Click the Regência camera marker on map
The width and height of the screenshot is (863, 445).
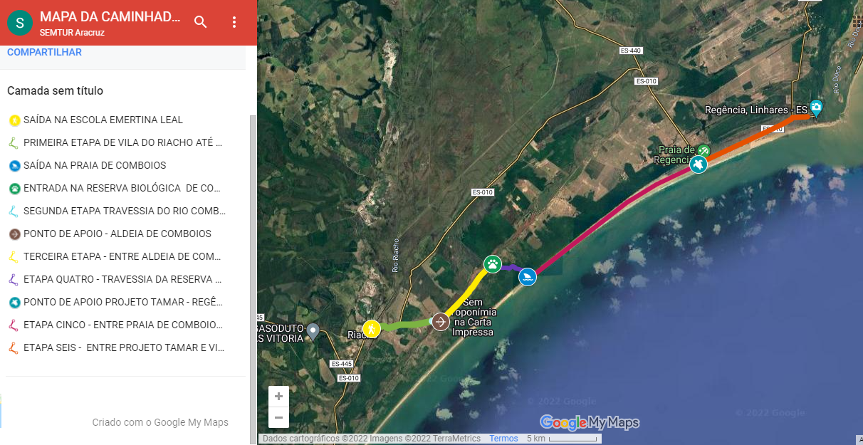pos(816,108)
